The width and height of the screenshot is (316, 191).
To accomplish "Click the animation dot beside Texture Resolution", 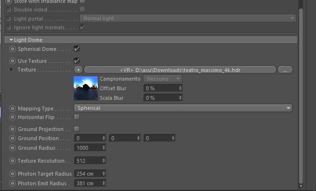I will 13,161.
